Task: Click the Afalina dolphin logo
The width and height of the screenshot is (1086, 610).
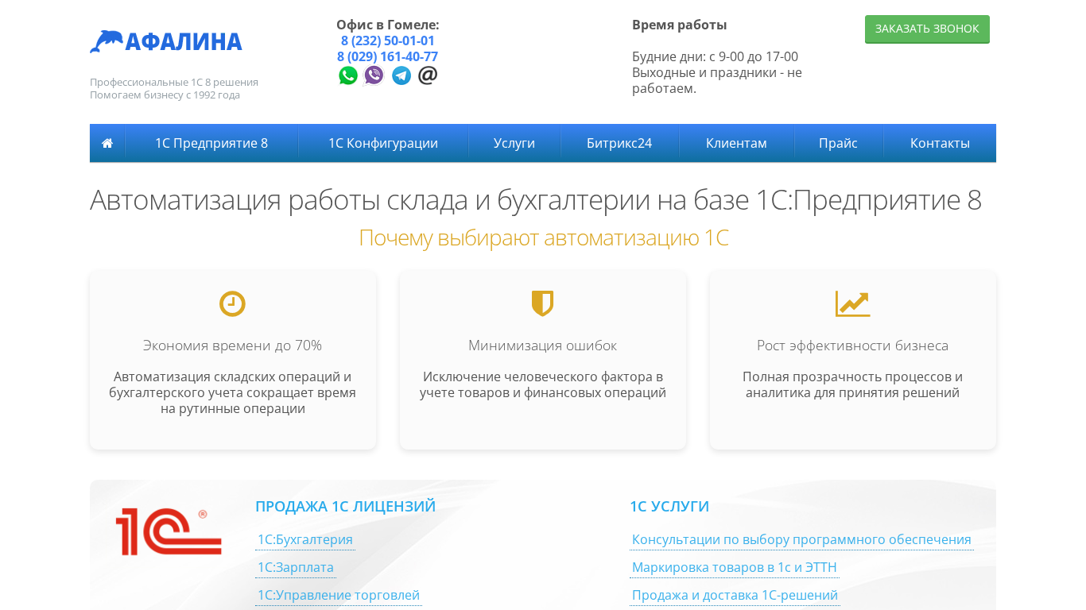Action: tap(107, 41)
